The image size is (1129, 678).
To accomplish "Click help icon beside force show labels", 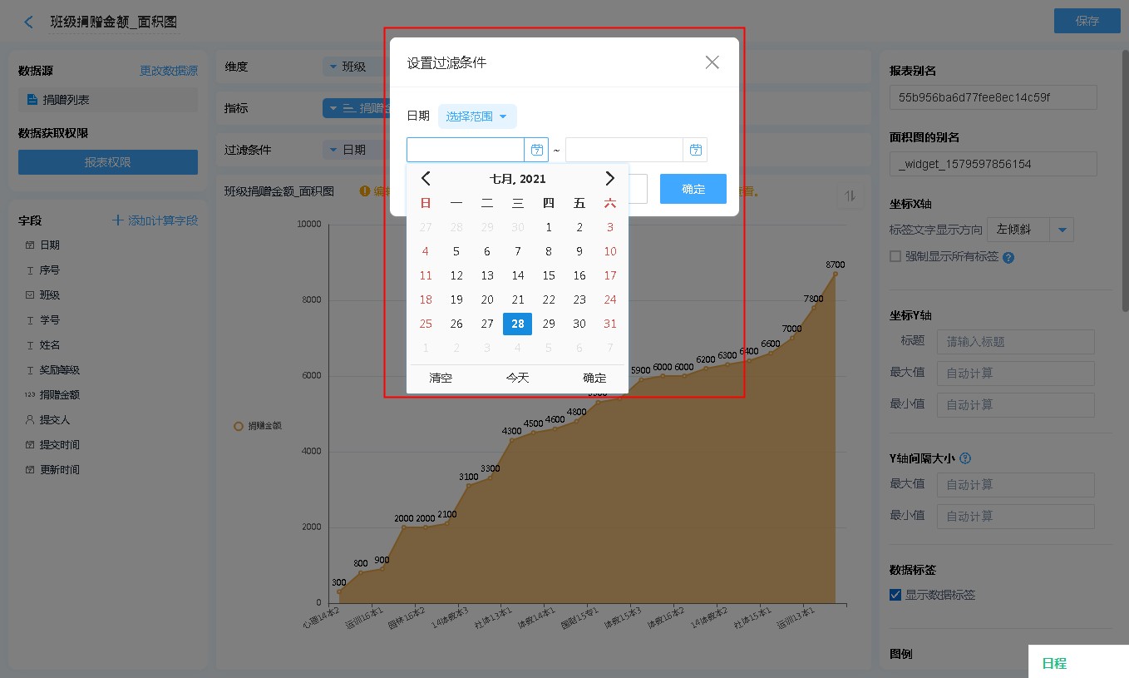I will click(1008, 257).
